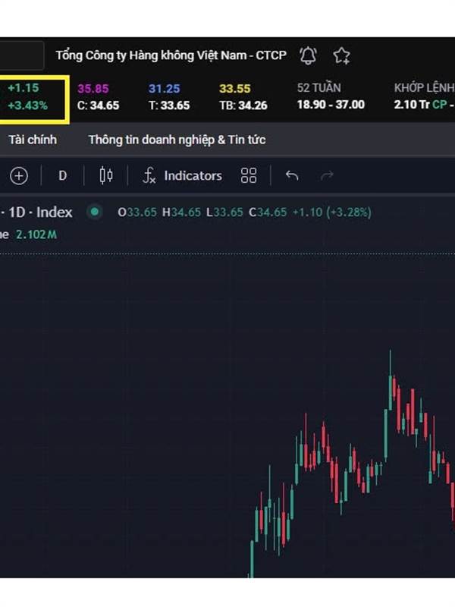Click the chart change +1.10 (+3.28%)
This screenshot has height=607, width=455.
pyautogui.click(x=332, y=212)
